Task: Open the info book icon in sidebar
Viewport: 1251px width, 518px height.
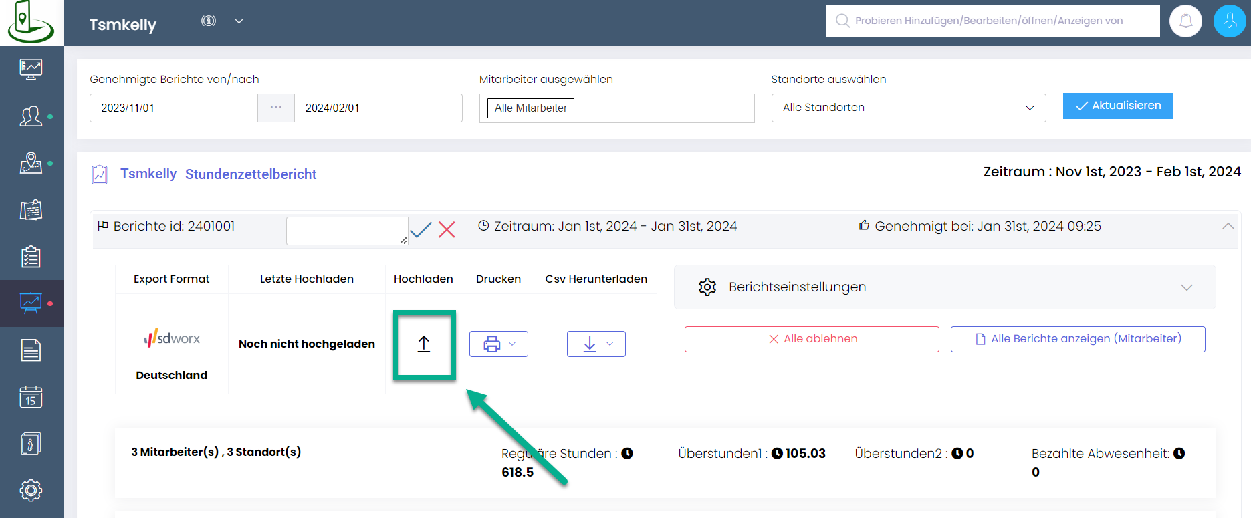Action: coord(31,444)
